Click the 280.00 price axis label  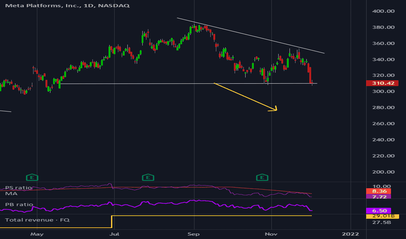point(383,107)
